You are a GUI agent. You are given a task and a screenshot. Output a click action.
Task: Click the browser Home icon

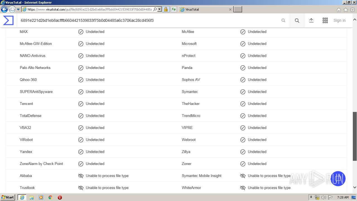(339, 10)
